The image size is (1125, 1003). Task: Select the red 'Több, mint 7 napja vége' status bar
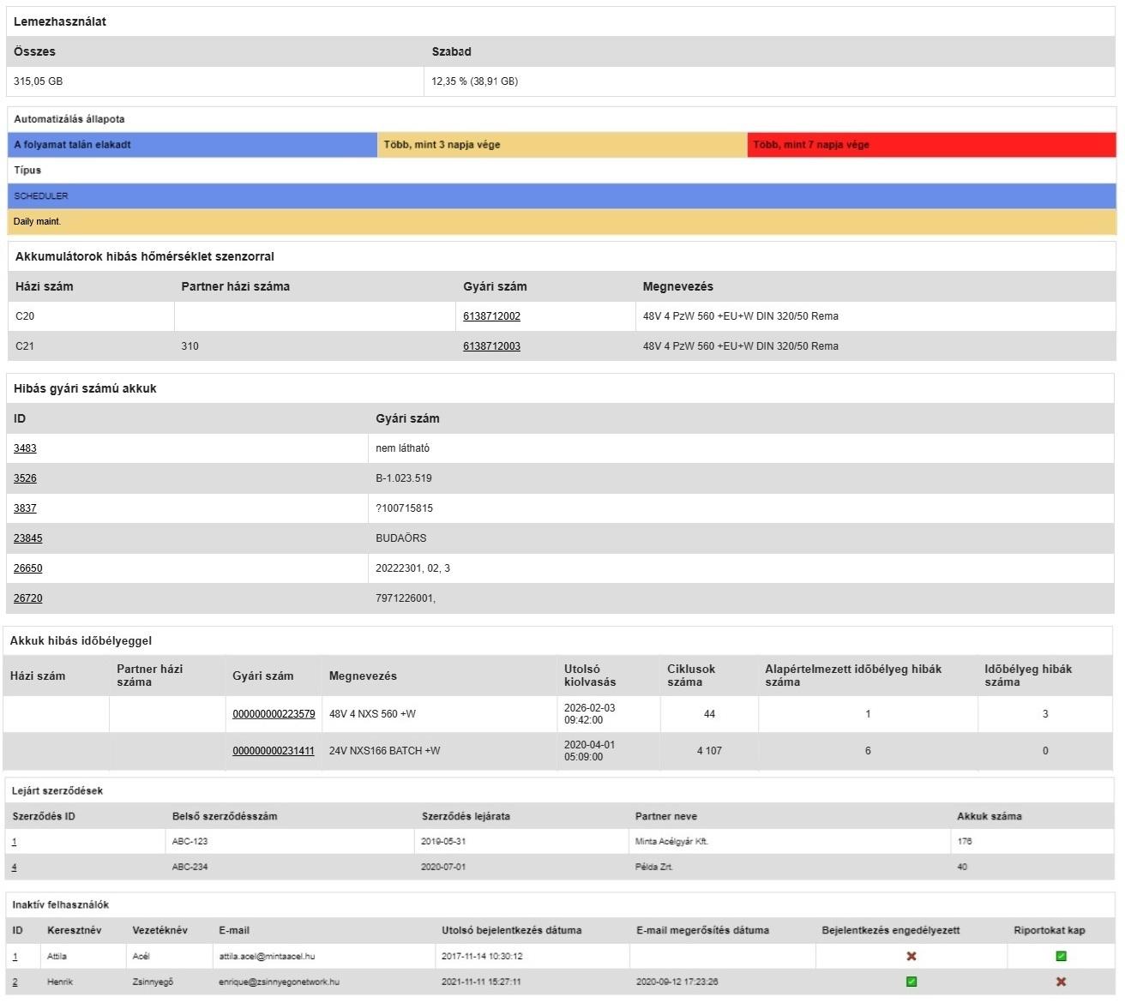pyautogui.click(x=930, y=144)
